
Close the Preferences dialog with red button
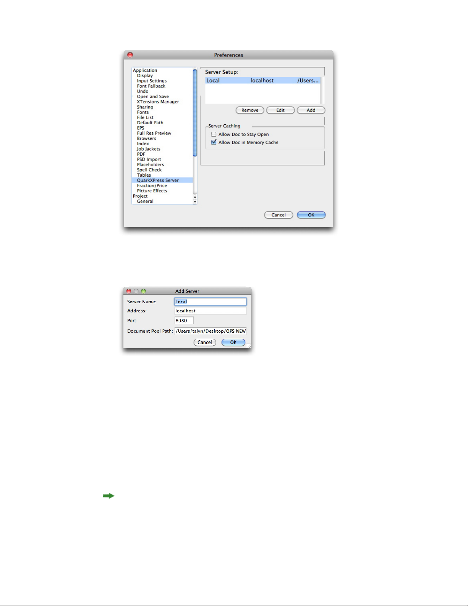pos(130,55)
